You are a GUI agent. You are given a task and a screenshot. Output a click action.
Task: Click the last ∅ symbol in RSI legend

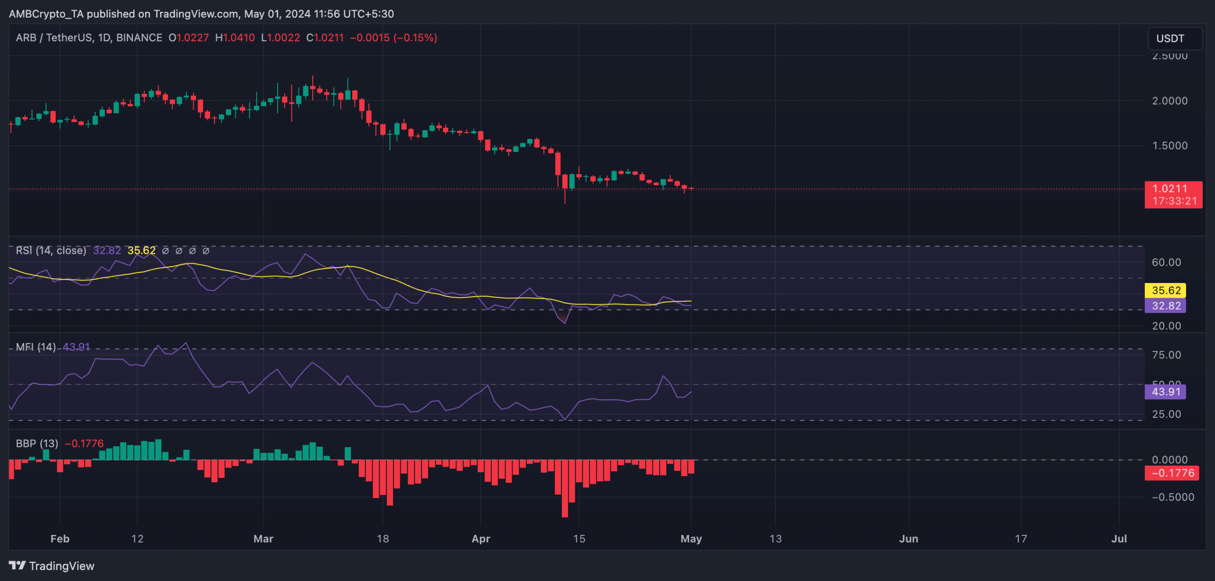tap(206, 251)
